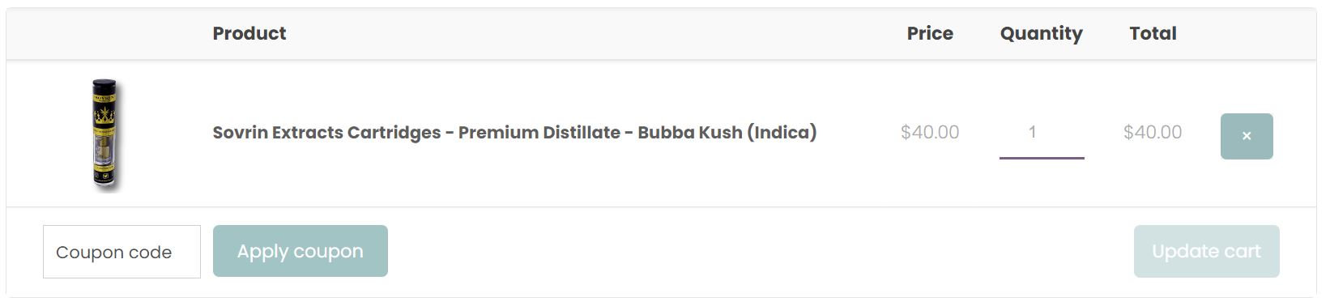The height and width of the screenshot is (306, 1330).
Task: Click the black and gold cartridge image
Action: point(105,135)
